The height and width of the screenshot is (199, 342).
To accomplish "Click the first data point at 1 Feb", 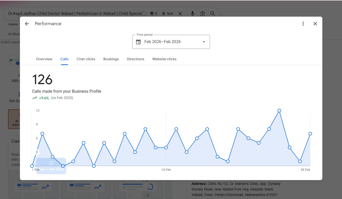I will tap(32, 166).
